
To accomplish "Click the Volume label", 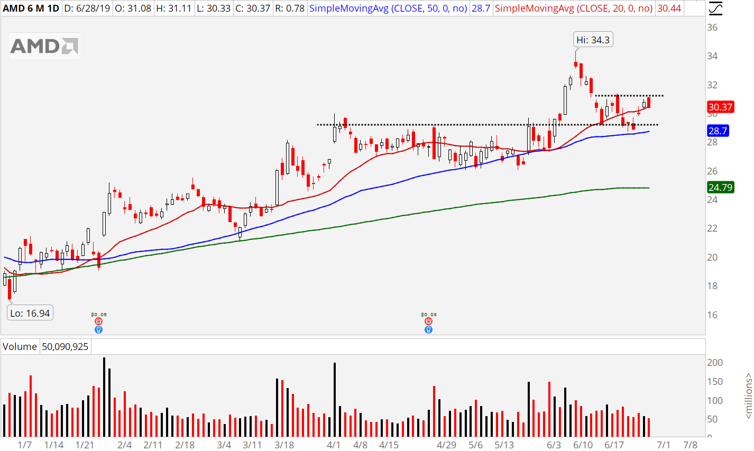I will tap(20, 347).
